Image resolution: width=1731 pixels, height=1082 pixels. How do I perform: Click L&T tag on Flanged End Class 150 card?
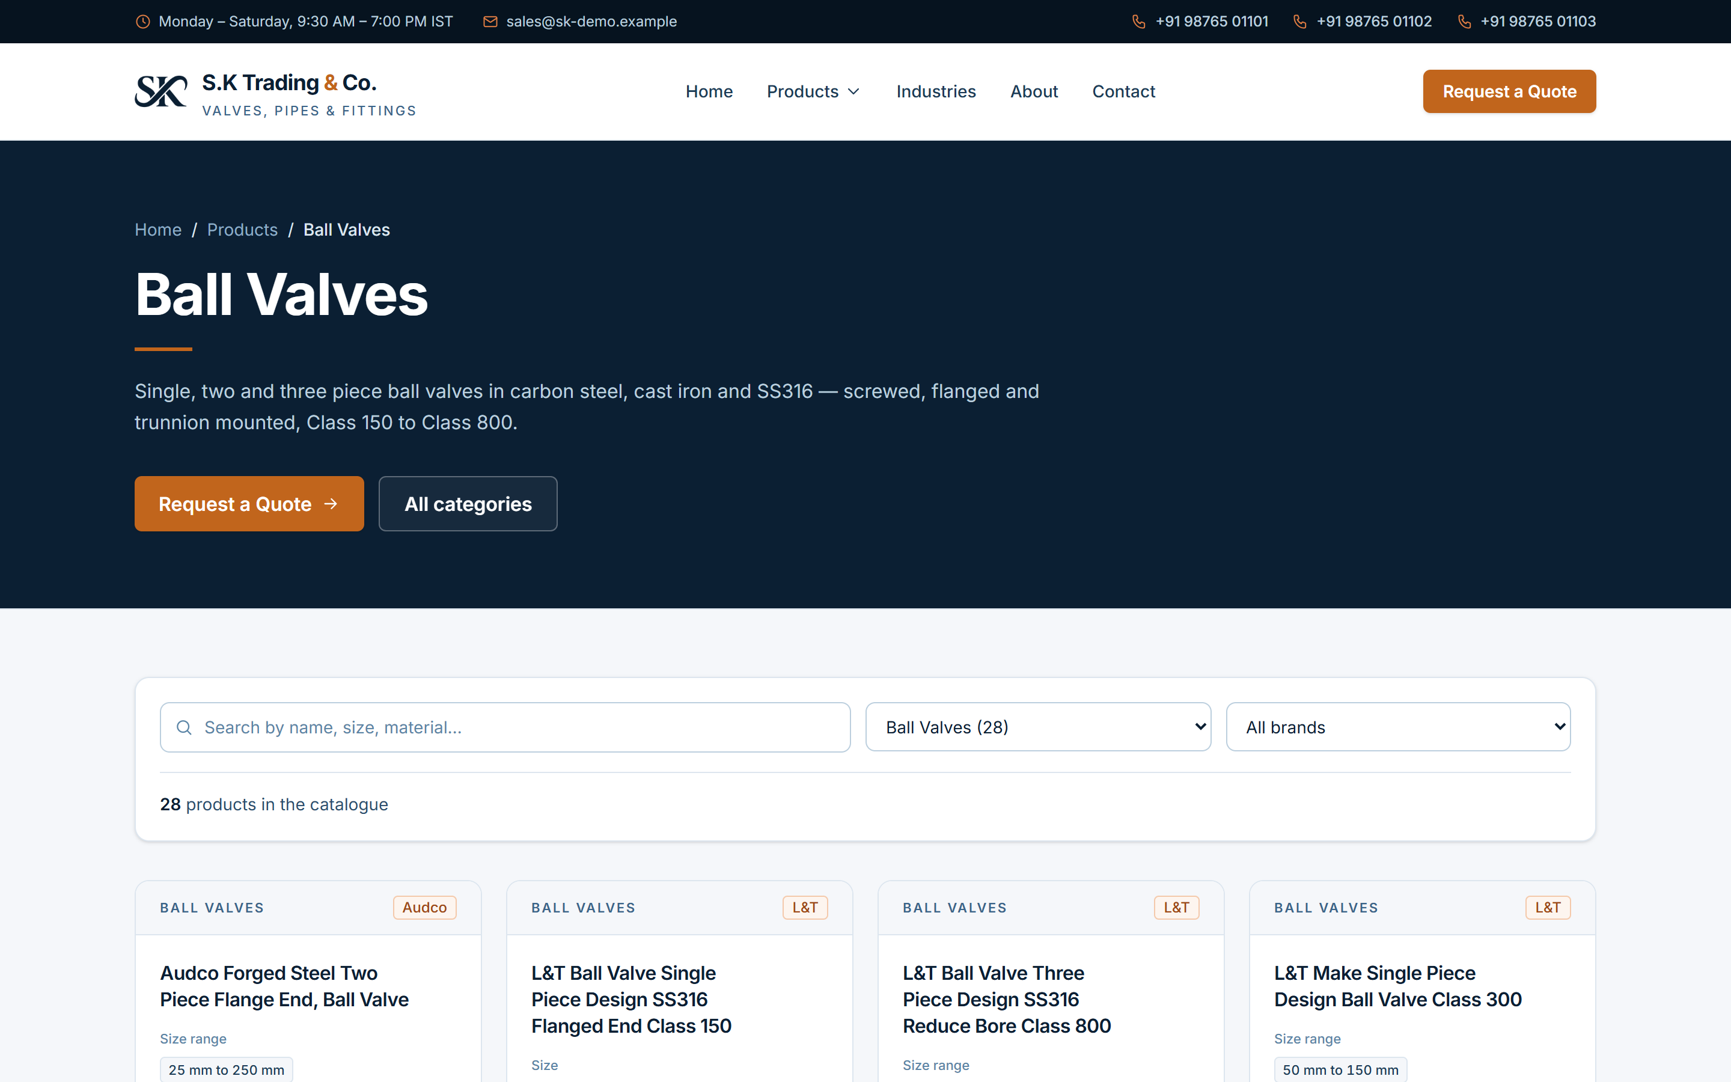[x=805, y=908]
